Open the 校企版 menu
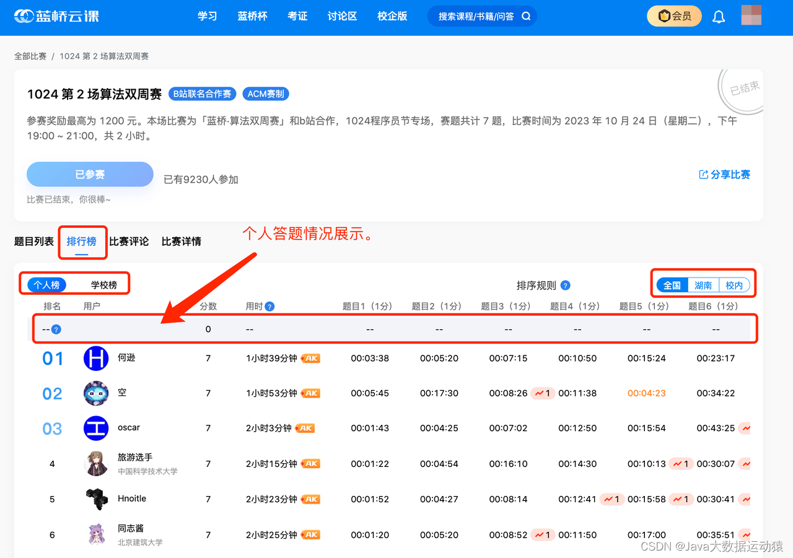The width and height of the screenshot is (793, 558). (392, 16)
